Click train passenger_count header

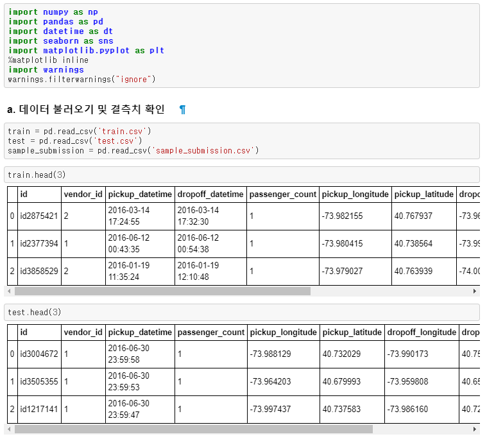coord(283,195)
